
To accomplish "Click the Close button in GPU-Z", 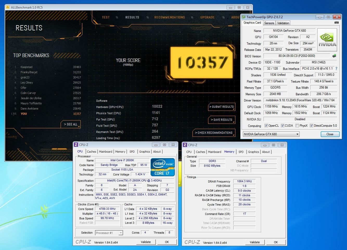I will pyautogui.click(x=330, y=134).
